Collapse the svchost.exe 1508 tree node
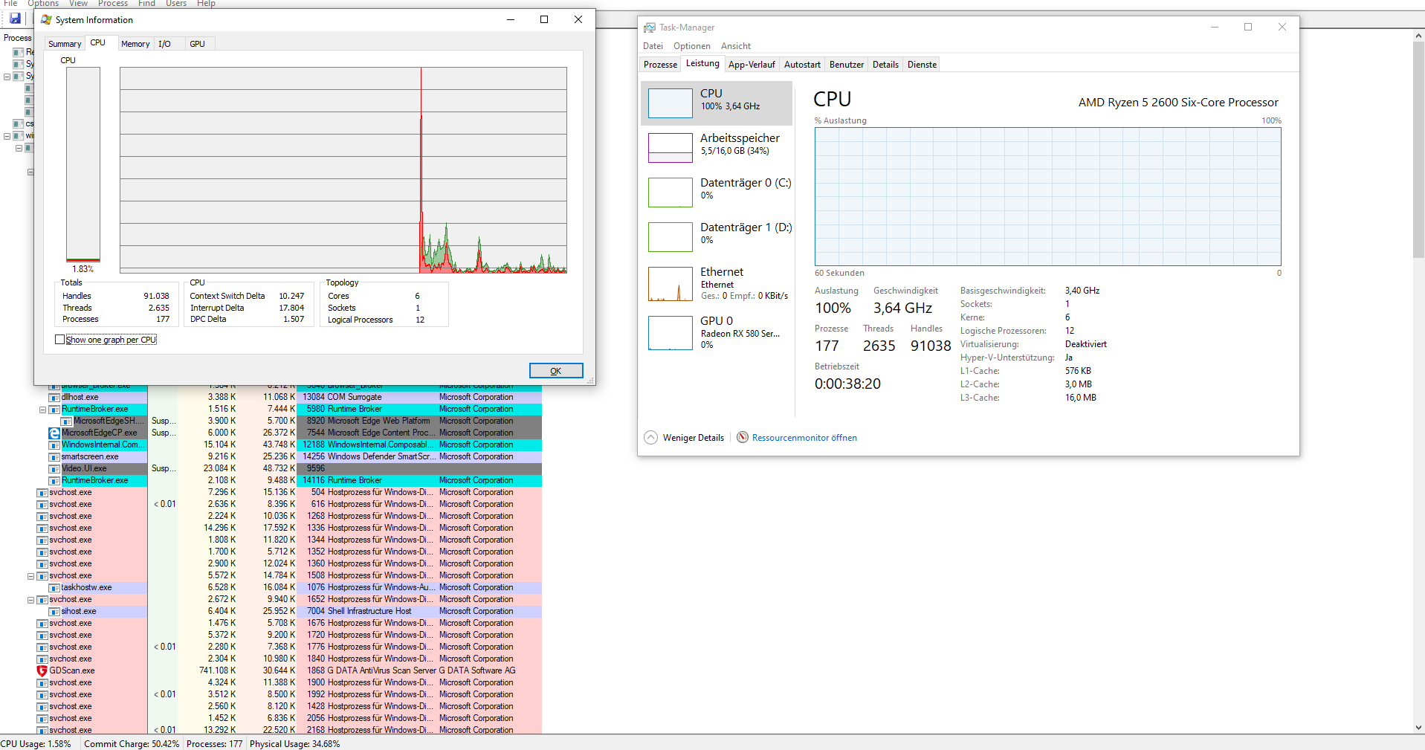The image size is (1425, 750). point(30,576)
